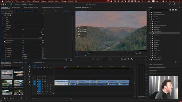Viewport: 182px width, 102px height.
Task: Select the Pen tool in the tools panel
Action: pos(29,77)
